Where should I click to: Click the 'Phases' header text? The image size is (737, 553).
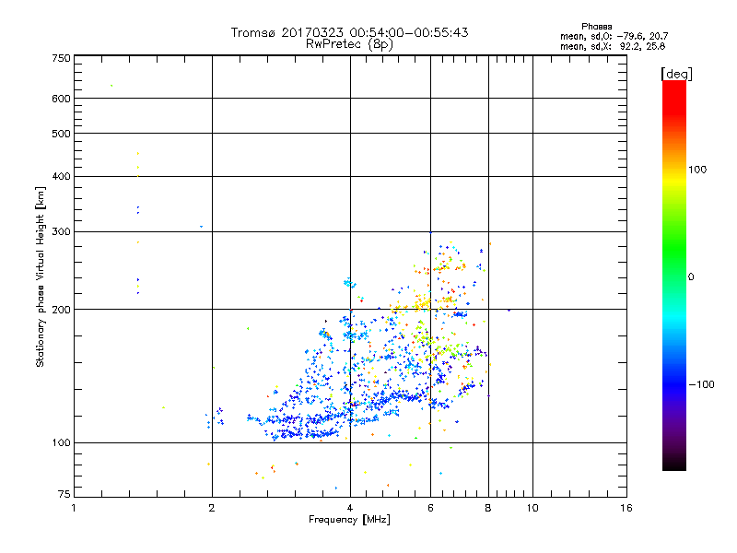(x=596, y=27)
